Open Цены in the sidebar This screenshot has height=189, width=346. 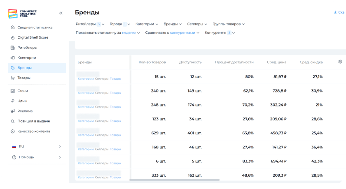(22, 101)
